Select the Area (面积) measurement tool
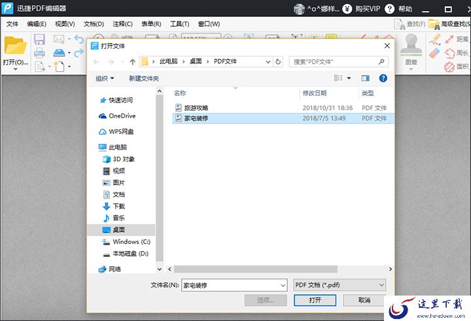Screen dimensions: 471x321 (457, 67)
